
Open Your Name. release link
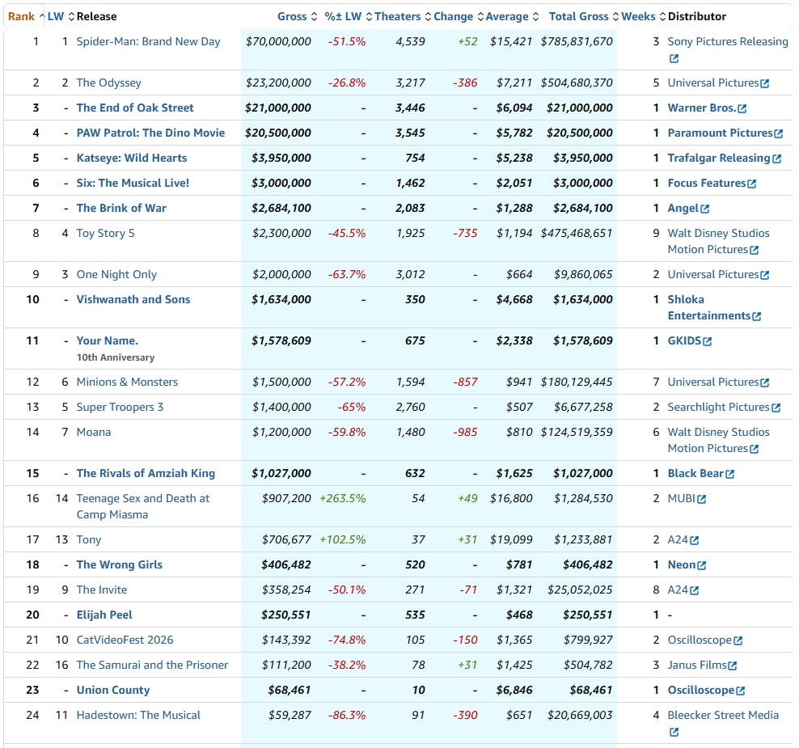(x=107, y=341)
